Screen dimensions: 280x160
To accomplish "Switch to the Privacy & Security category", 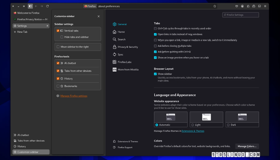I will point(127,47).
